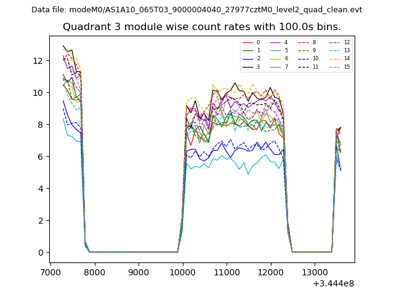
Task: Click the magenta solid legend line for module 4
Action: pyautogui.click(x=276, y=42)
